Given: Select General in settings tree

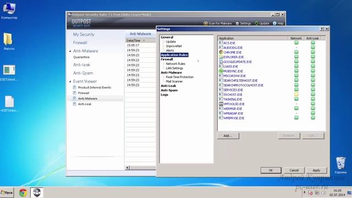Looking at the screenshot, I should 167,37.
